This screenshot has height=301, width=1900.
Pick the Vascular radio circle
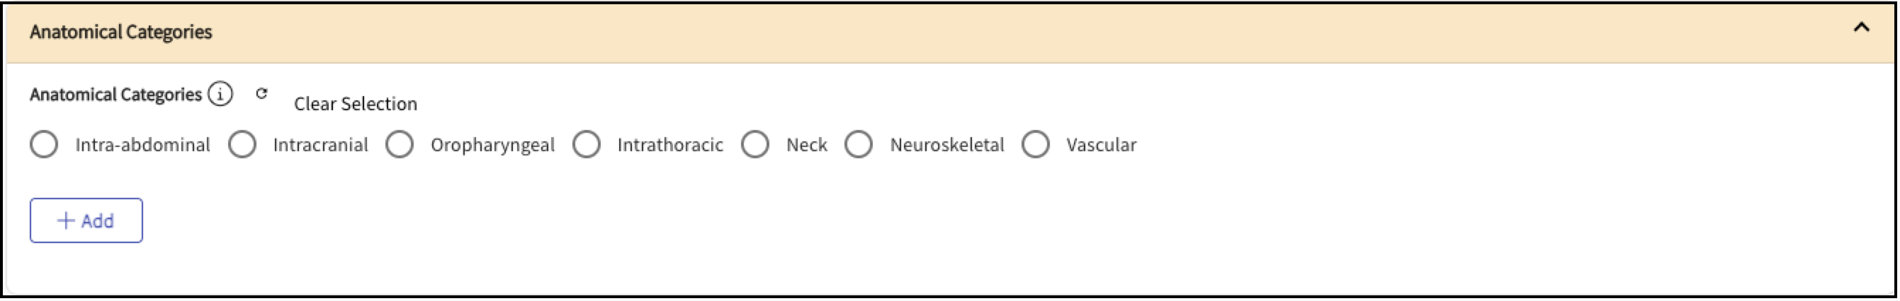coord(1036,144)
